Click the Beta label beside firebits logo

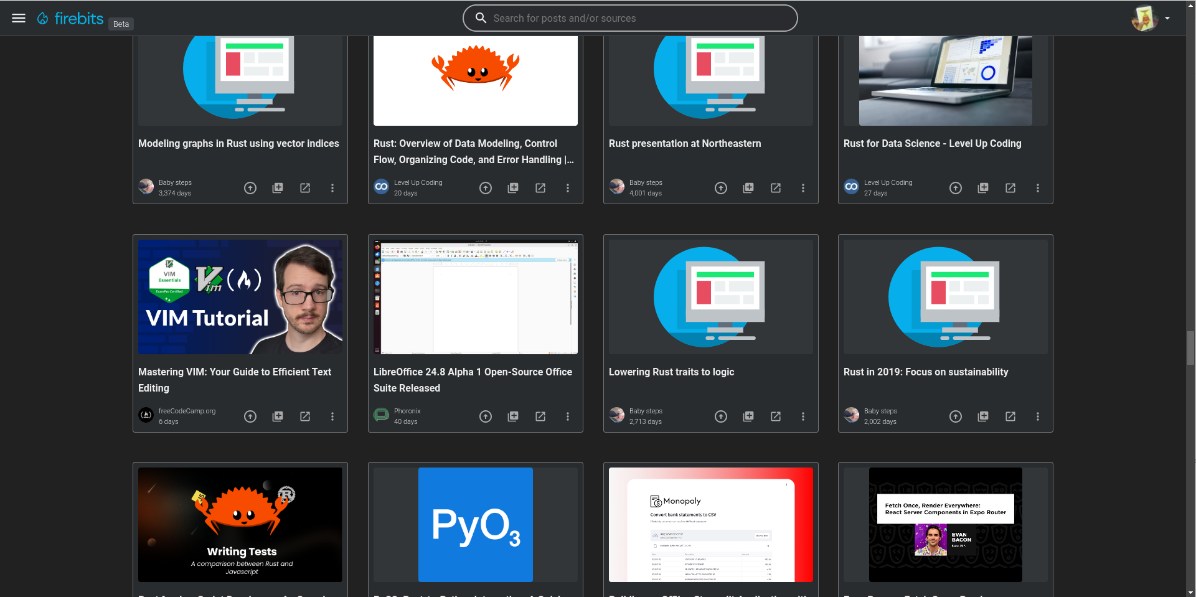(x=121, y=24)
